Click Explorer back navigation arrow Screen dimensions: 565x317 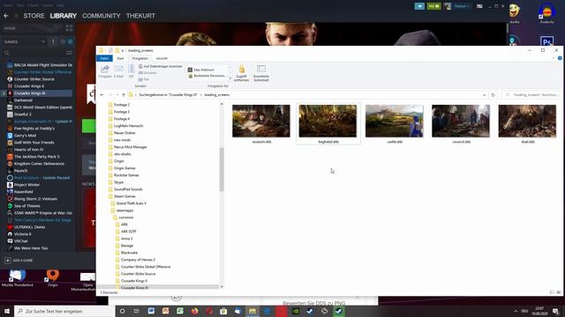pyautogui.click(x=102, y=95)
